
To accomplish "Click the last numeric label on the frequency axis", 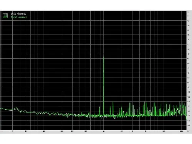I will coord(181,131).
